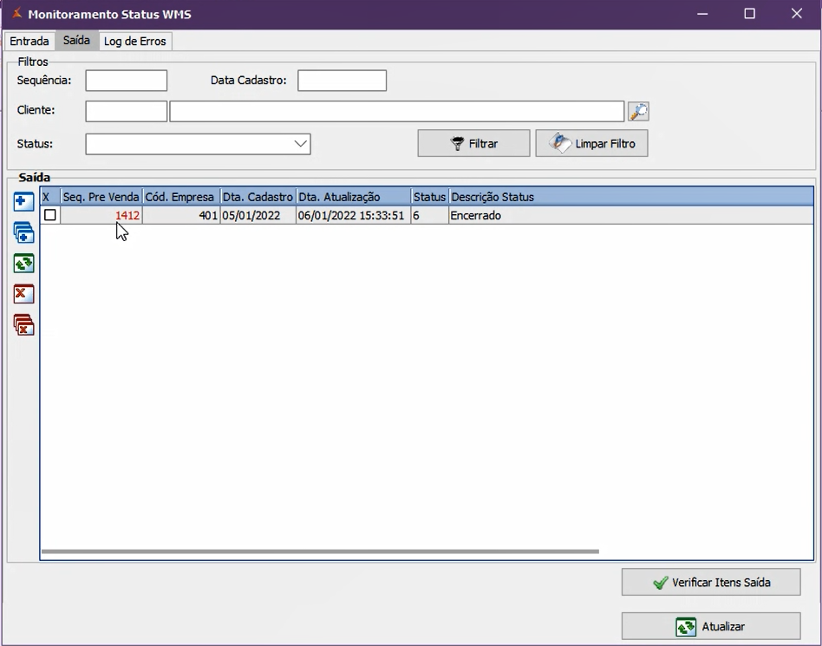
Task: Click the Descrição Status column header
Action: coord(631,197)
